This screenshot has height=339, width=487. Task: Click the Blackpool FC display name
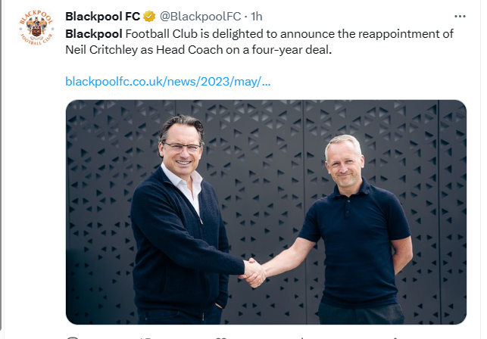tap(103, 17)
